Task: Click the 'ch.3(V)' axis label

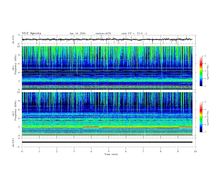Action: pos(13,142)
